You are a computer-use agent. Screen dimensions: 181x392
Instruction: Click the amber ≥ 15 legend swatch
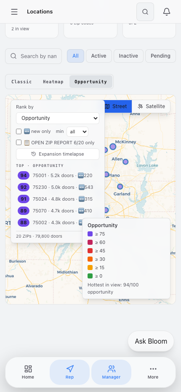point(90,268)
